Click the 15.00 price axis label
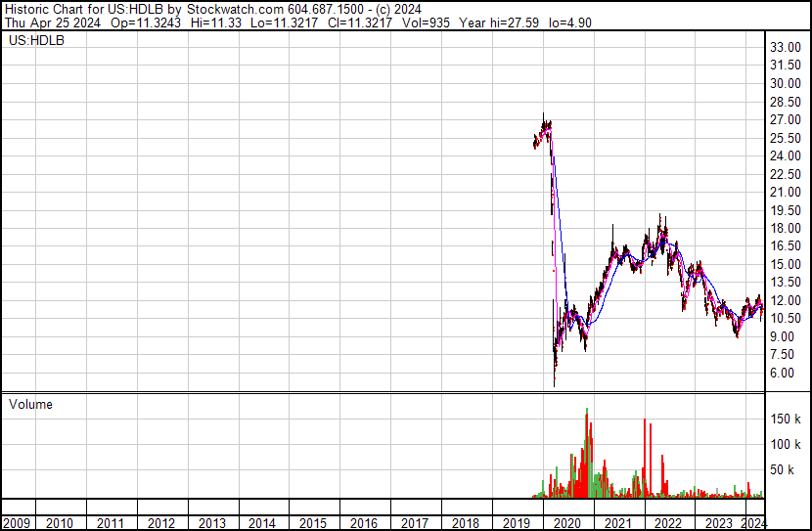812x531 pixels. [x=786, y=264]
